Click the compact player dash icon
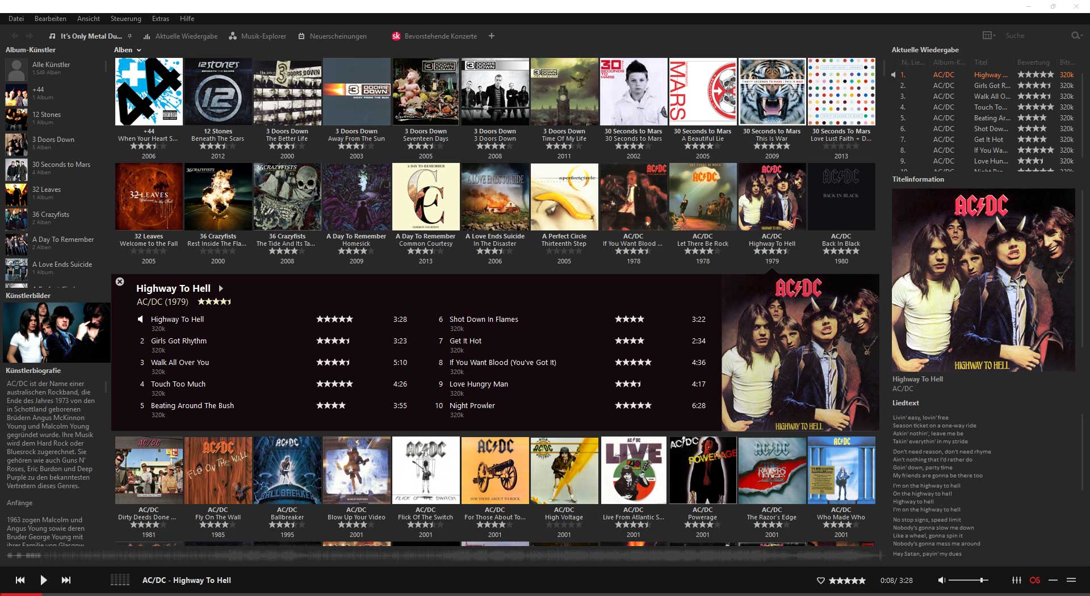This screenshot has height=596, width=1090. pos(1053,580)
